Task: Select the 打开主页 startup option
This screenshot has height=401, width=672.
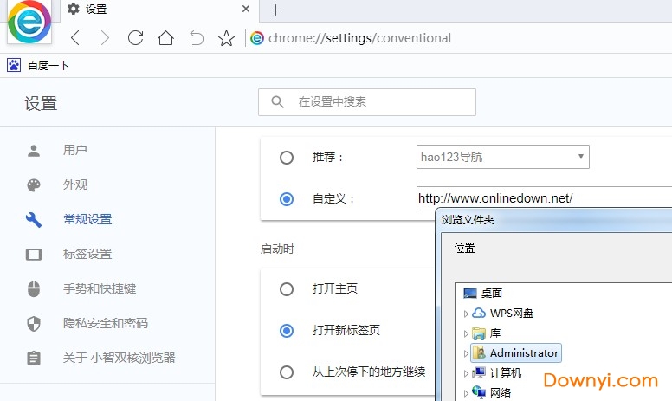Action: click(287, 289)
